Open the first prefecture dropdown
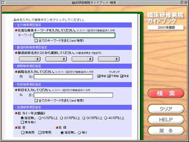Image resolution: width=189 pixels, height=142 pixels. (29, 59)
